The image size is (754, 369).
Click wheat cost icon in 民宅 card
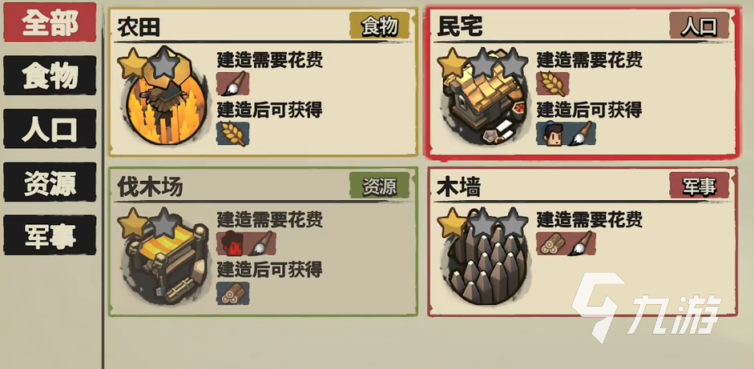(x=553, y=83)
